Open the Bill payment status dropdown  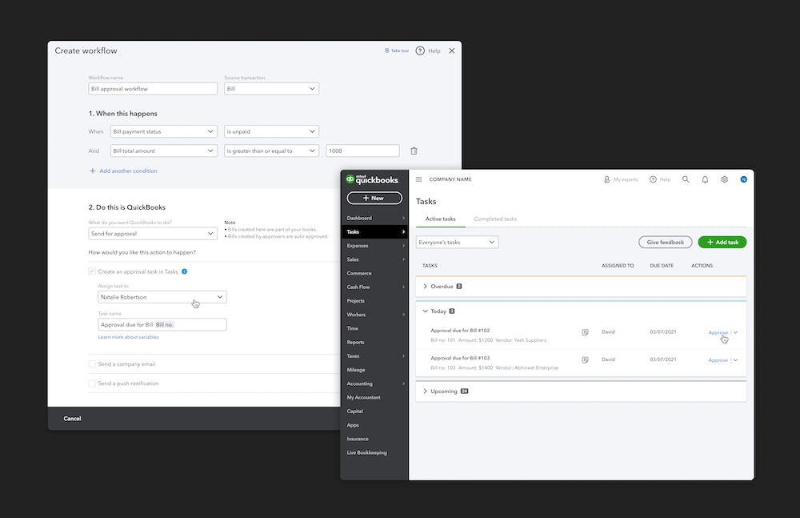[164, 131]
